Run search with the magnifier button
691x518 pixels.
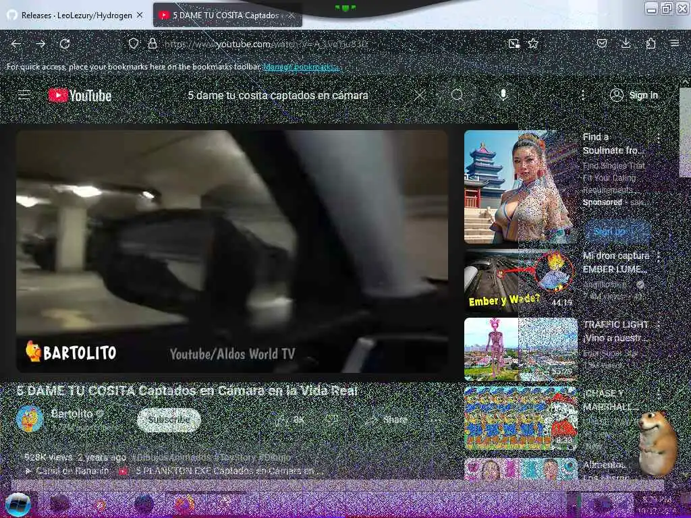[458, 95]
